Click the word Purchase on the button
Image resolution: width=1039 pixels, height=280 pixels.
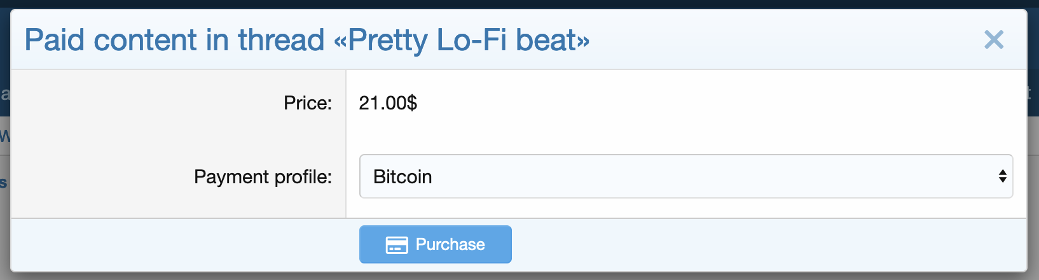click(x=450, y=245)
